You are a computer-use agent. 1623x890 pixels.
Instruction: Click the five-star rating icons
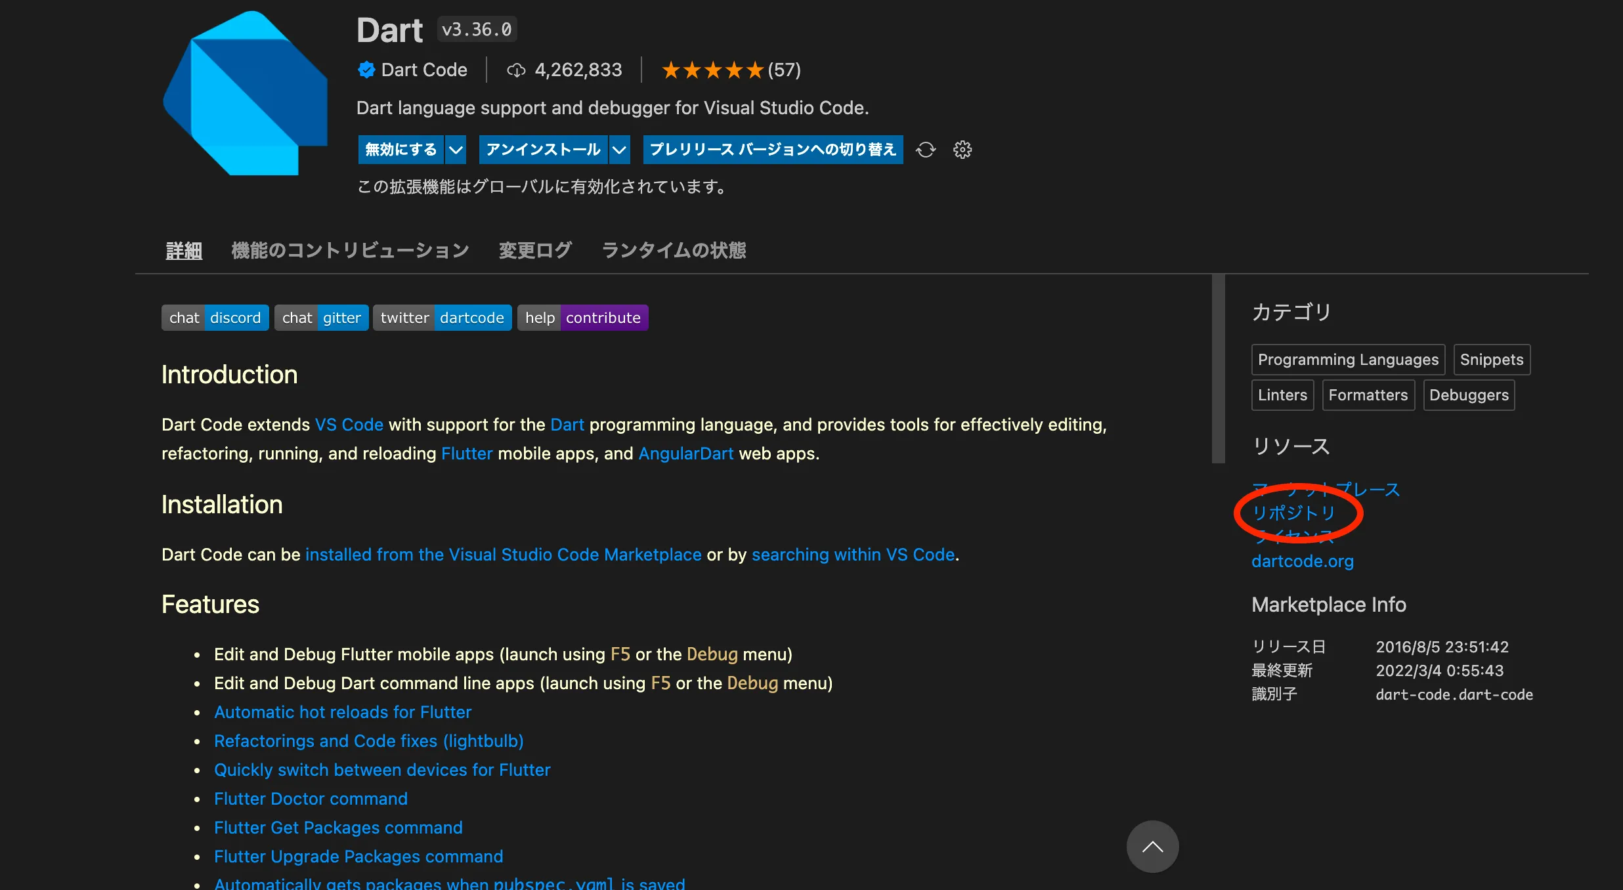[x=712, y=70]
